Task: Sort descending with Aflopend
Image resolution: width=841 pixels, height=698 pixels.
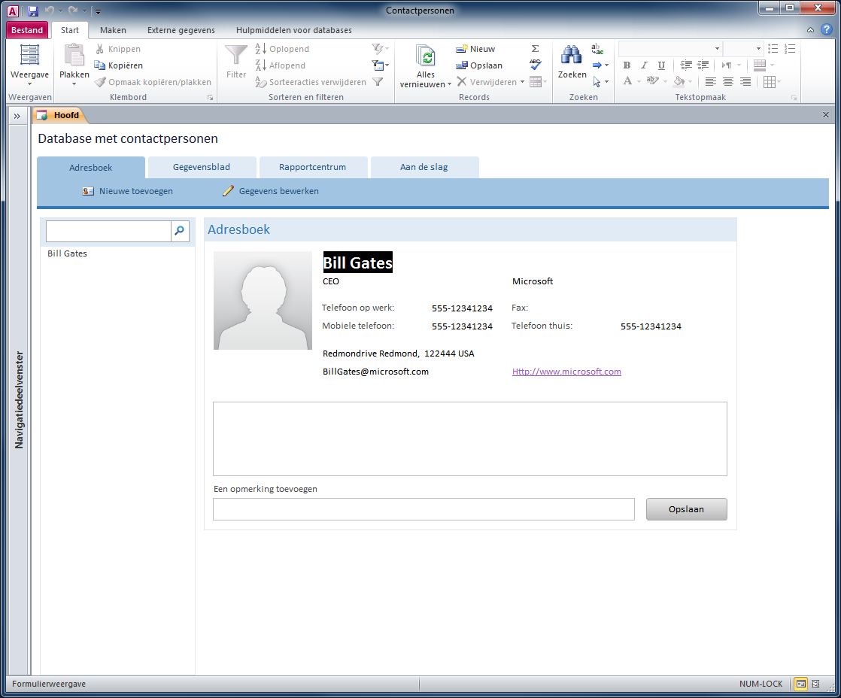Action: (281, 65)
